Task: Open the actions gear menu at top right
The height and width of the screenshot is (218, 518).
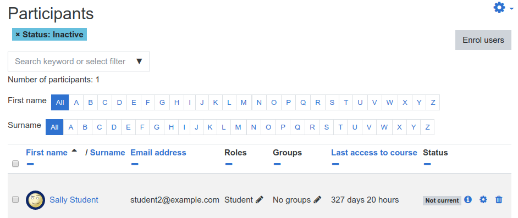Action: 503,7
